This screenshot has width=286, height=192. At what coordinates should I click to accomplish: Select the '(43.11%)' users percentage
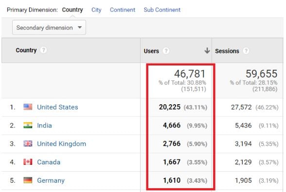[196, 108]
